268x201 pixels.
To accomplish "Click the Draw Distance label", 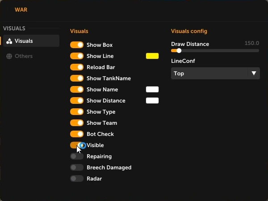I will click(x=190, y=44).
